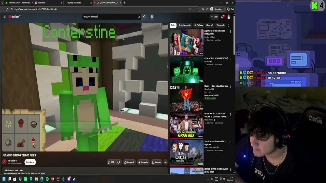Viewport: 326px width, 183px height.
Task: Bookmark this page with the star icon
Action: click(197, 9)
